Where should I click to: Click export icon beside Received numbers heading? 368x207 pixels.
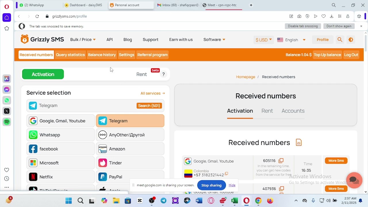click(x=299, y=143)
